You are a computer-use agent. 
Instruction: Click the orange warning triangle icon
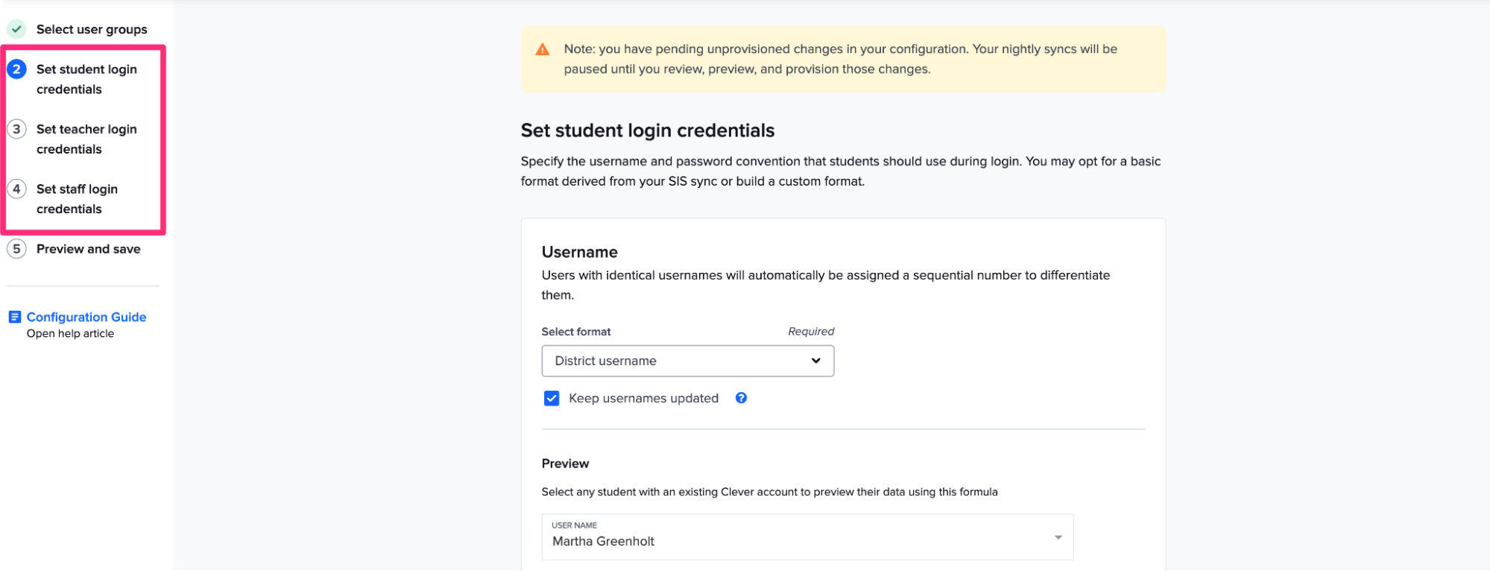(x=543, y=49)
